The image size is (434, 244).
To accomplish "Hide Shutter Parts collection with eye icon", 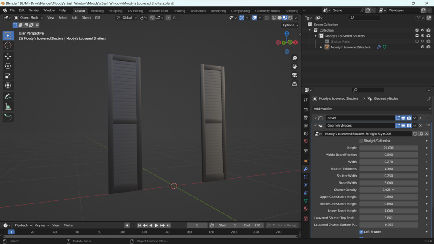I will coord(422,41).
